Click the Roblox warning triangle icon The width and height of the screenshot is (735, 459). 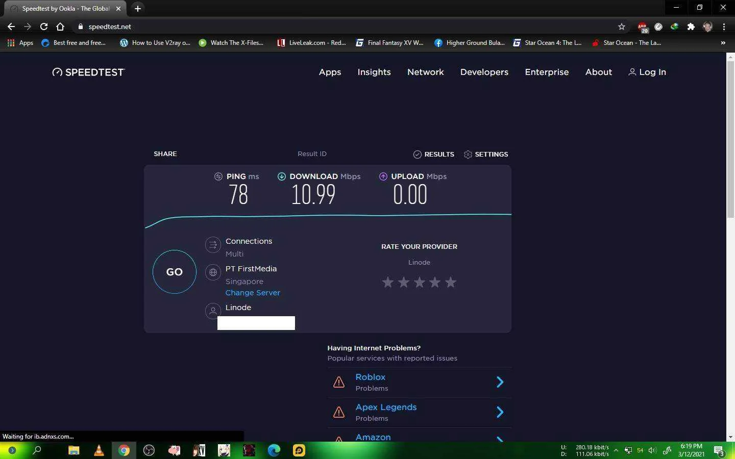pyautogui.click(x=339, y=382)
